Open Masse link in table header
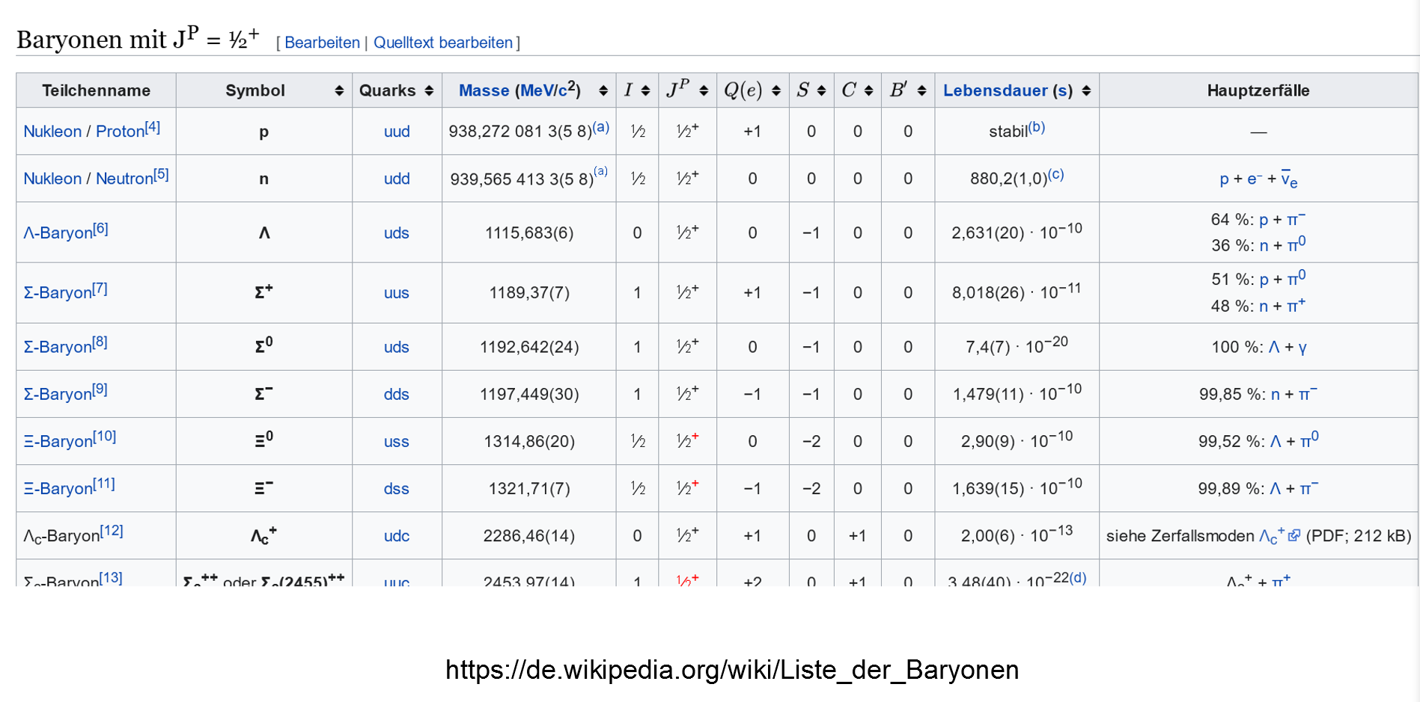Image resolution: width=1420 pixels, height=702 pixels. [x=484, y=90]
